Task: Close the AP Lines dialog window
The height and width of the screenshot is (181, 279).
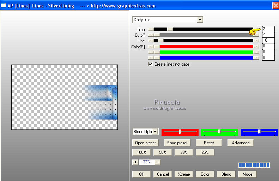Action: click(x=275, y=6)
